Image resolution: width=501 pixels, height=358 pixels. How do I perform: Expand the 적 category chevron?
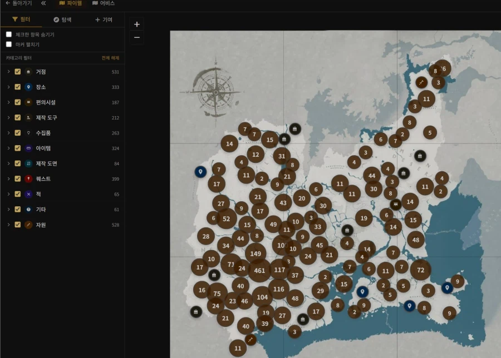pyautogui.click(x=8, y=194)
